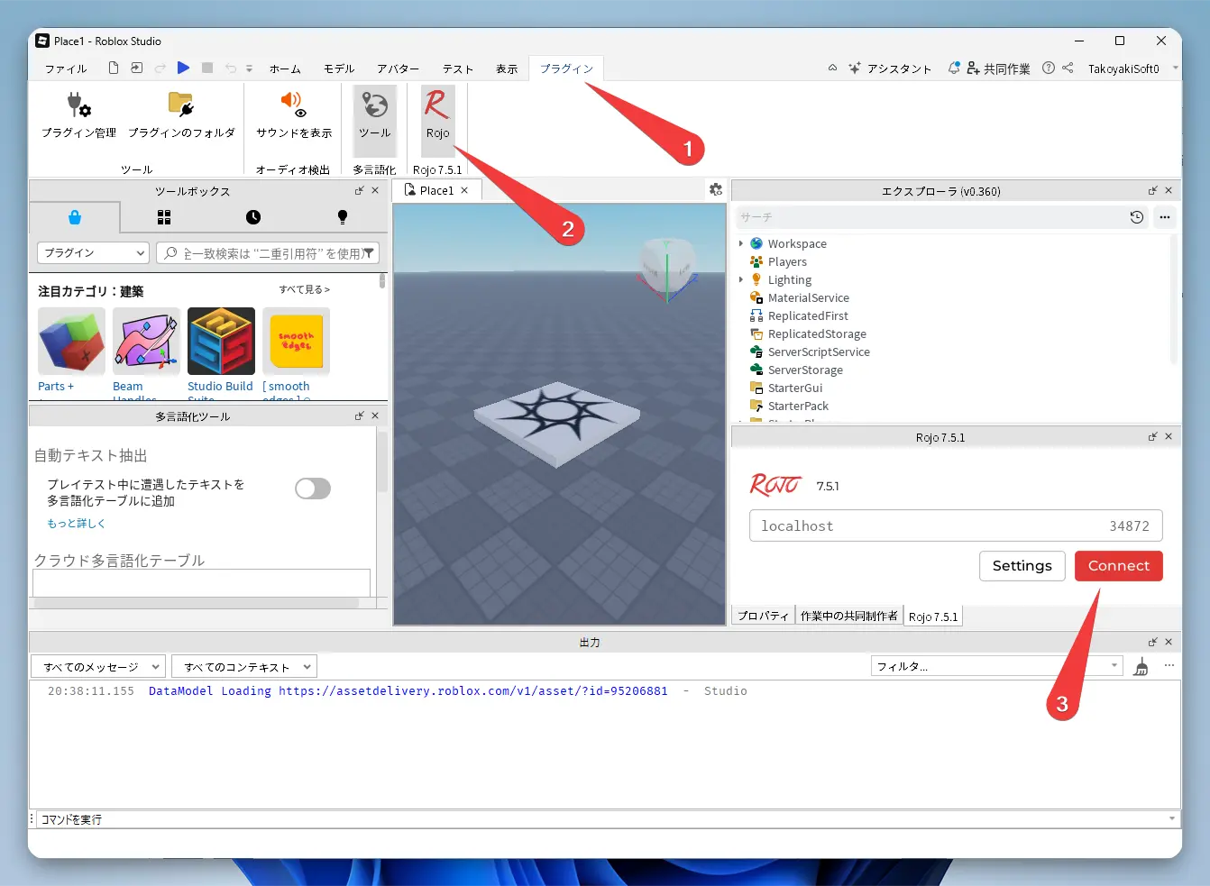This screenshot has width=1210, height=886.
Task: Open Rojo Settings
Action: coord(1022,566)
